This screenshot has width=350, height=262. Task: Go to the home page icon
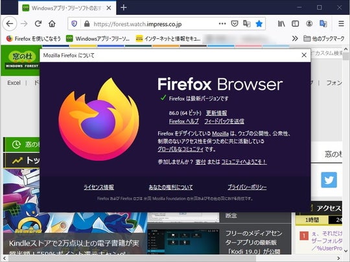[52, 24]
